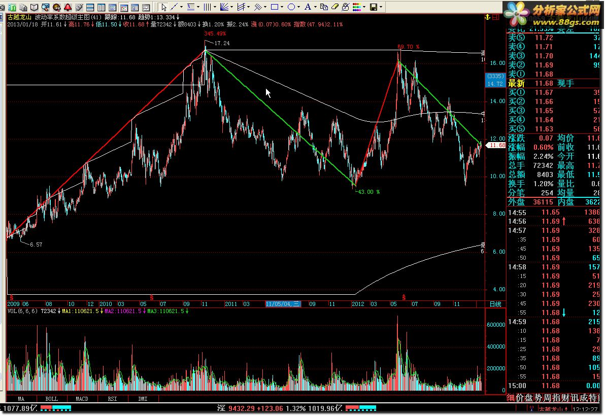The width and height of the screenshot is (605, 416).
Task: Select the Gann fan lines tool
Action: click(224, 7)
